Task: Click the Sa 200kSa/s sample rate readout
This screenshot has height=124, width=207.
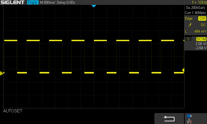Action: click(195, 8)
